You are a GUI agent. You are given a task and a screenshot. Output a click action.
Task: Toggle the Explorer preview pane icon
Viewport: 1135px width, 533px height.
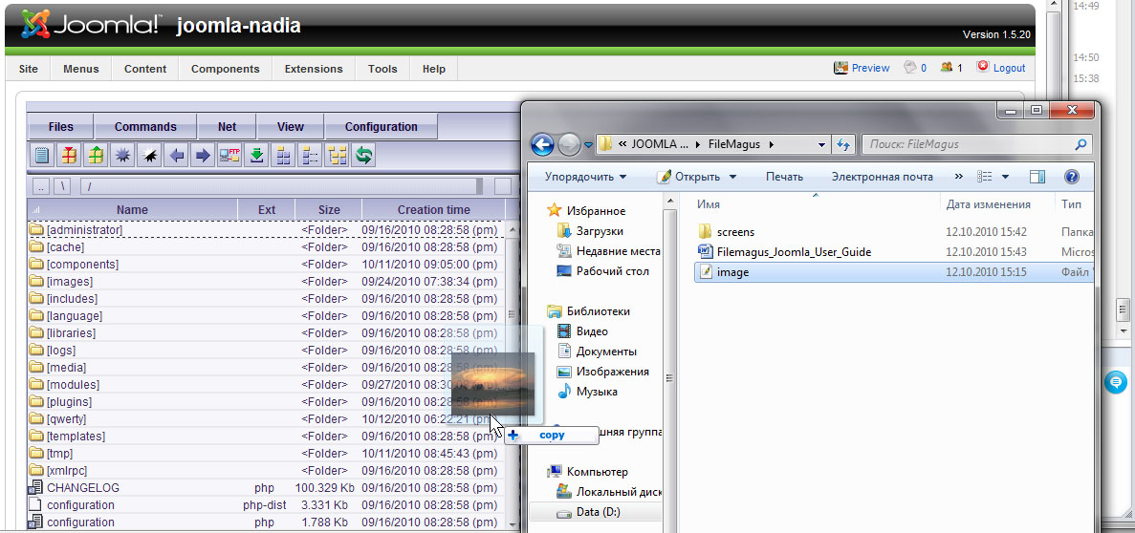click(1037, 177)
